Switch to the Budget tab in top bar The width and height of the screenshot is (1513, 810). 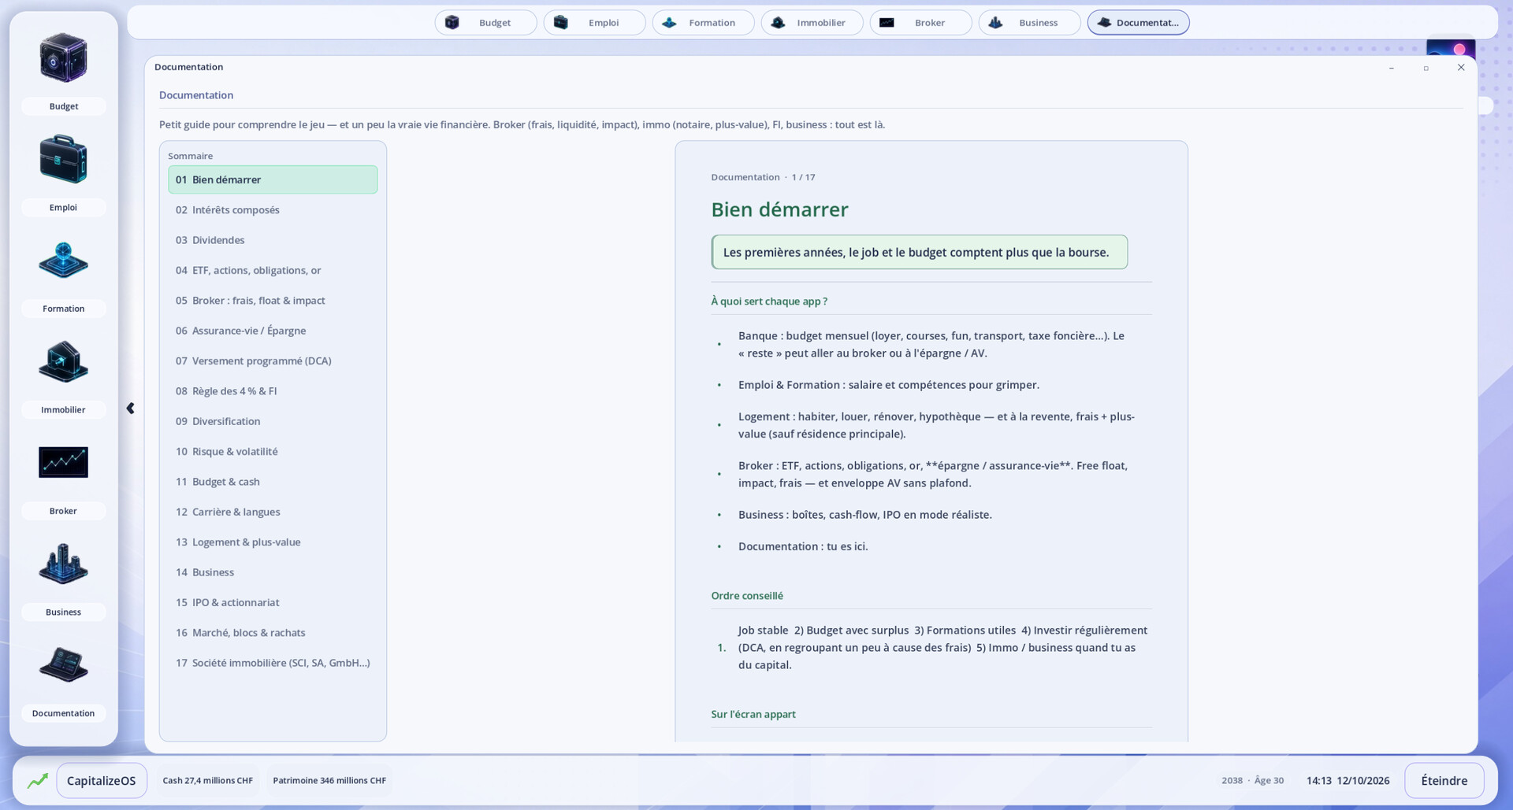pyautogui.click(x=485, y=23)
